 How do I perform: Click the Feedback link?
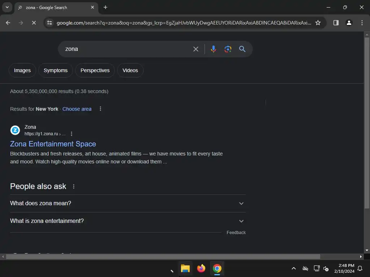click(x=236, y=233)
